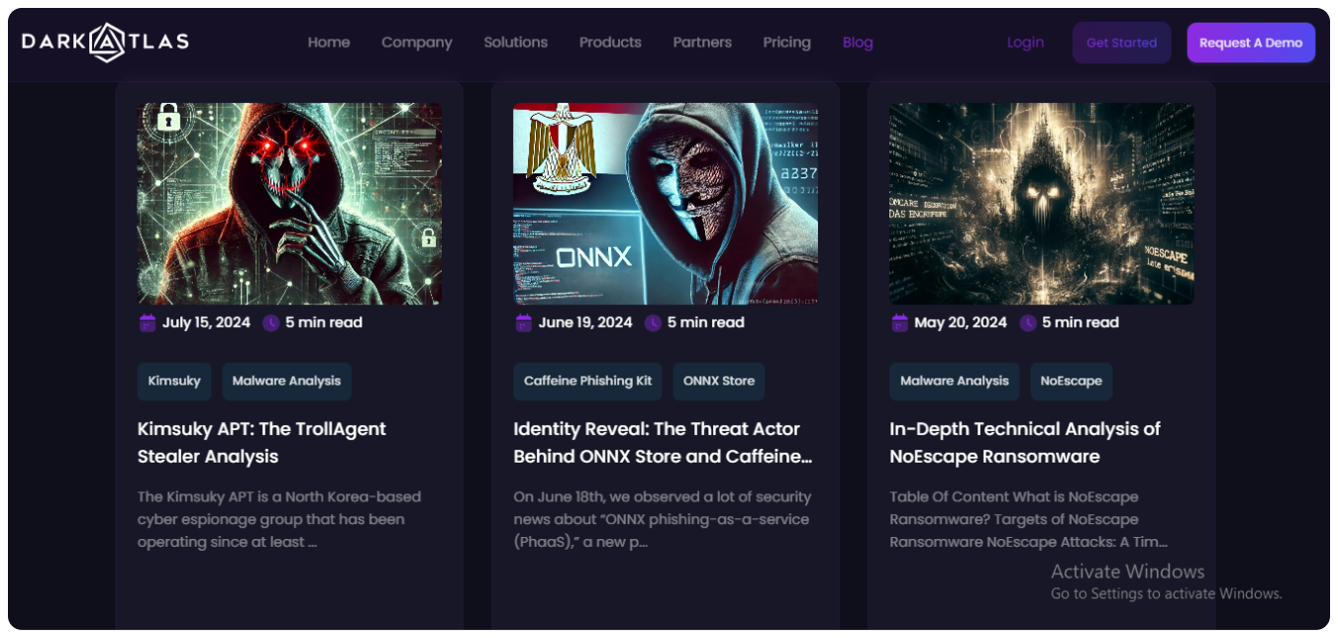
Task: Open the Products menu
Action: [610, 43]
